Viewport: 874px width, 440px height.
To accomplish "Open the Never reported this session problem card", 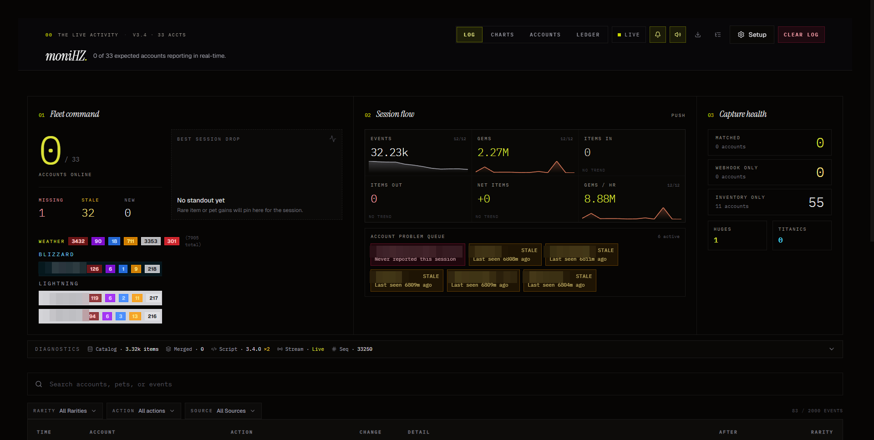I will (417, 254).
